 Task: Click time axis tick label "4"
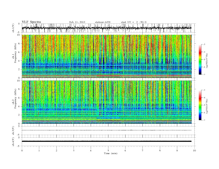pyautogui.click(x=91, y=150)
